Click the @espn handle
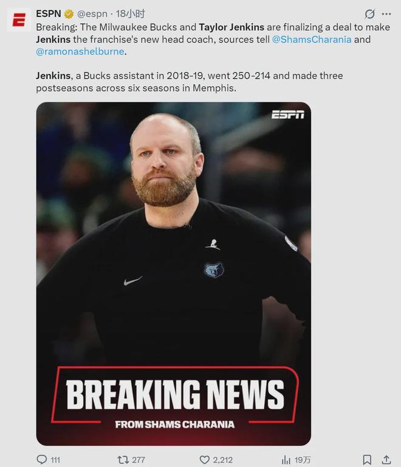The width and height of the screenshot is (401, 467). coord(92,14)
